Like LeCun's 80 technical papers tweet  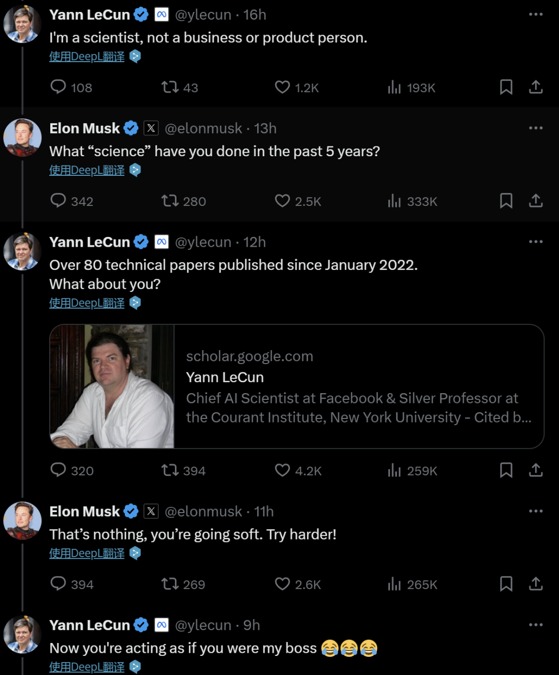pyautogui.click(x=282, y=470)
